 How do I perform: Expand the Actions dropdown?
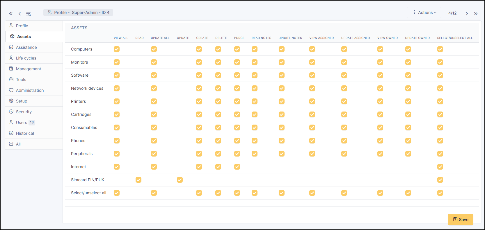tap(424, 12)
